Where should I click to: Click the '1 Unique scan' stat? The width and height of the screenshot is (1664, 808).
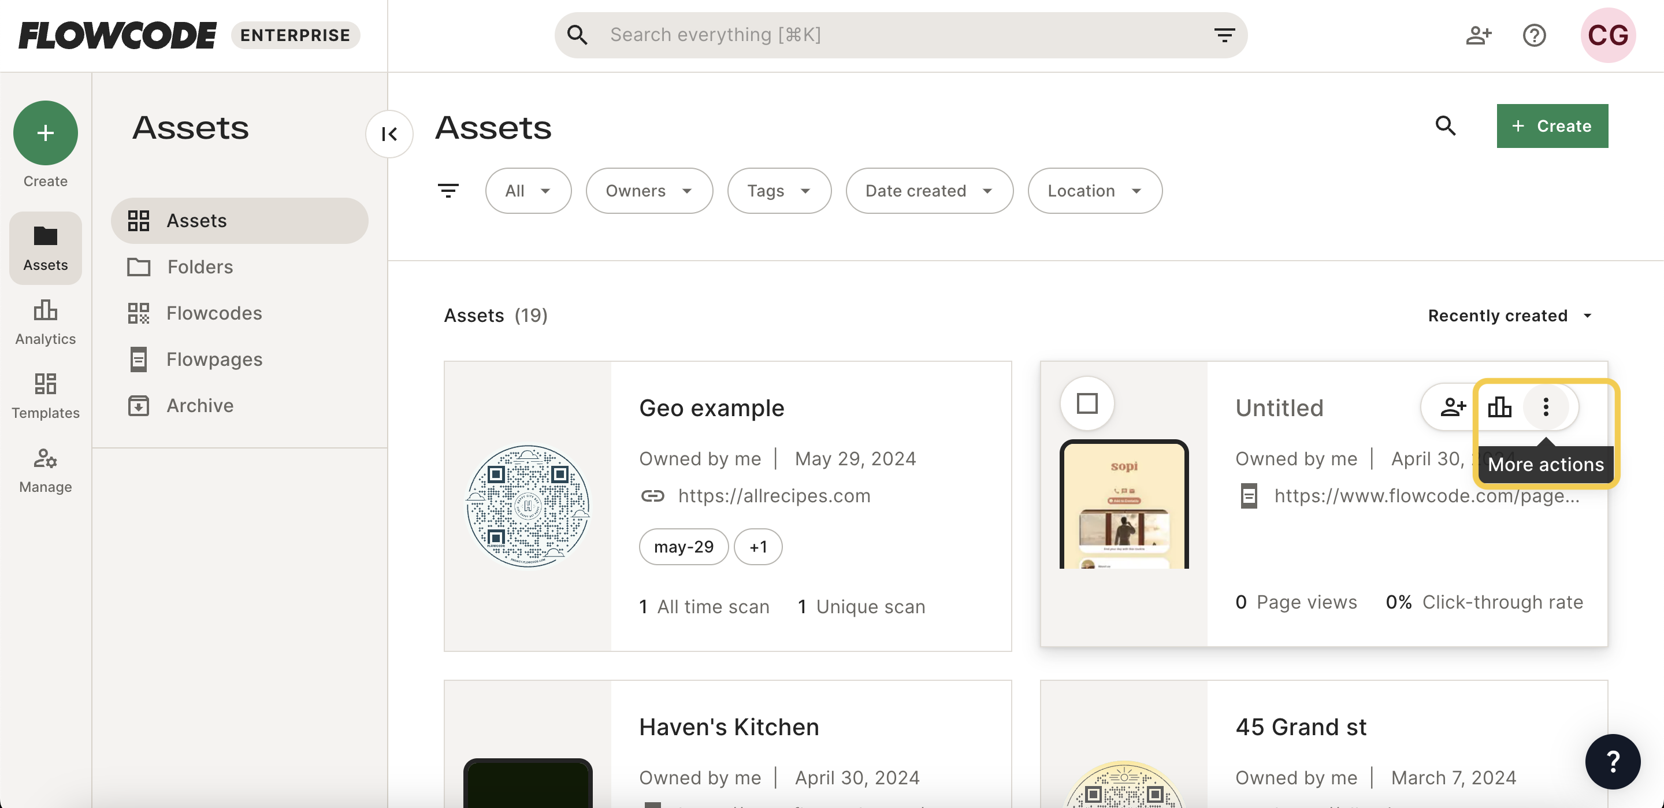pos(861,606)
